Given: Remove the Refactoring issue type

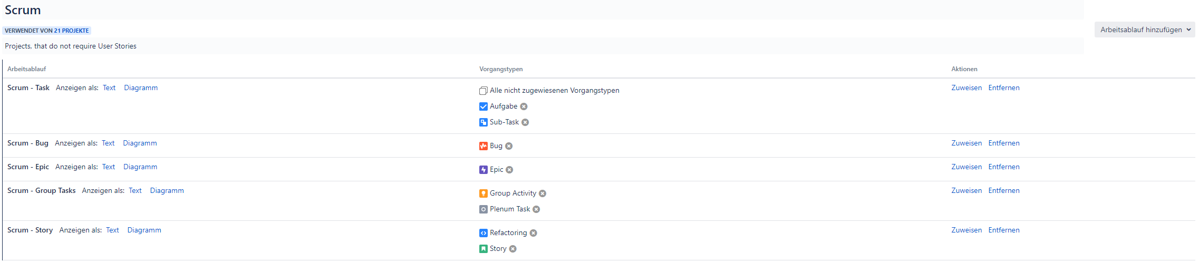Looking at the screenshot, I should click(x=533, y=233).
